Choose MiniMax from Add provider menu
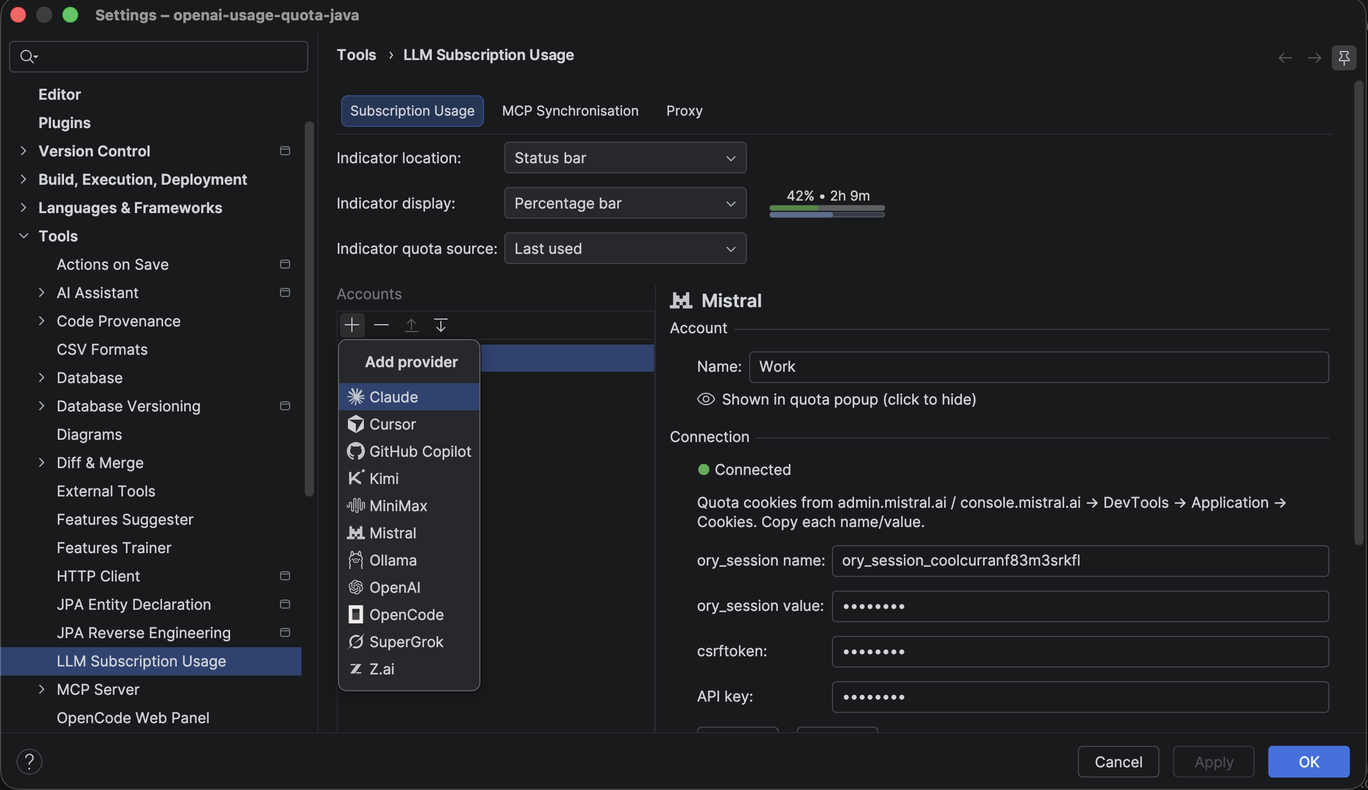Screen dimensions: 1368x790 (409, 506)
